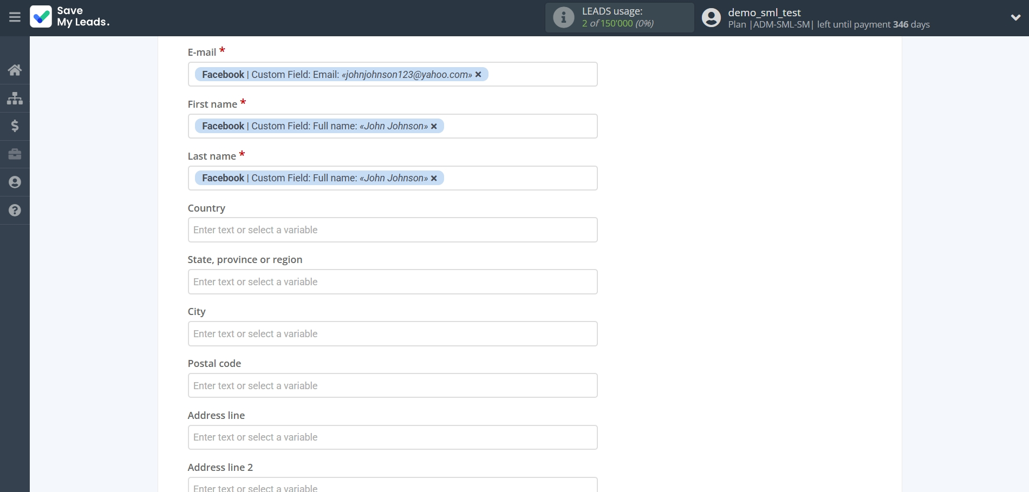Click the briefcase sidebar icon
This screenshot has width=1029, height=492.
(15, 154)
